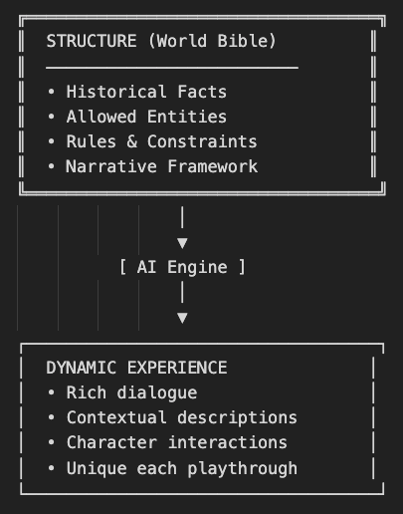The height and width of the screenshot is (514, 403).
Task: Click the STRUCTURE (World Bible) heading
Action: (161, 41)
